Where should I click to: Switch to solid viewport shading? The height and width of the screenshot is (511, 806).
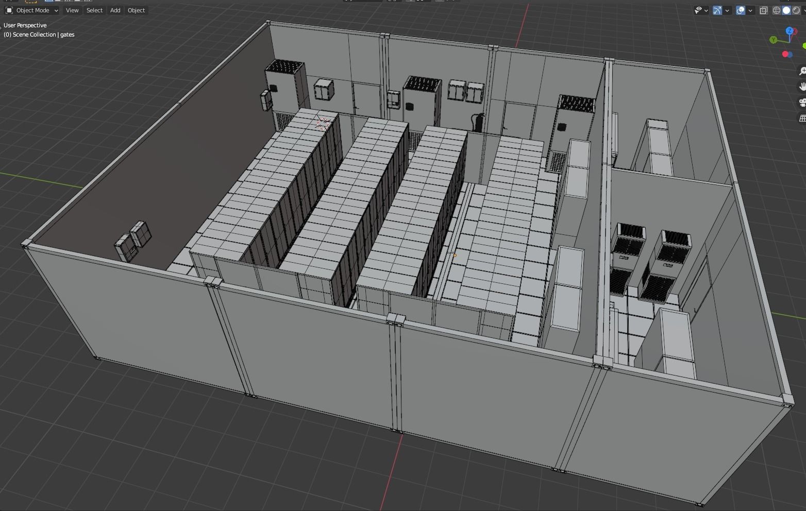coord(786,10)
